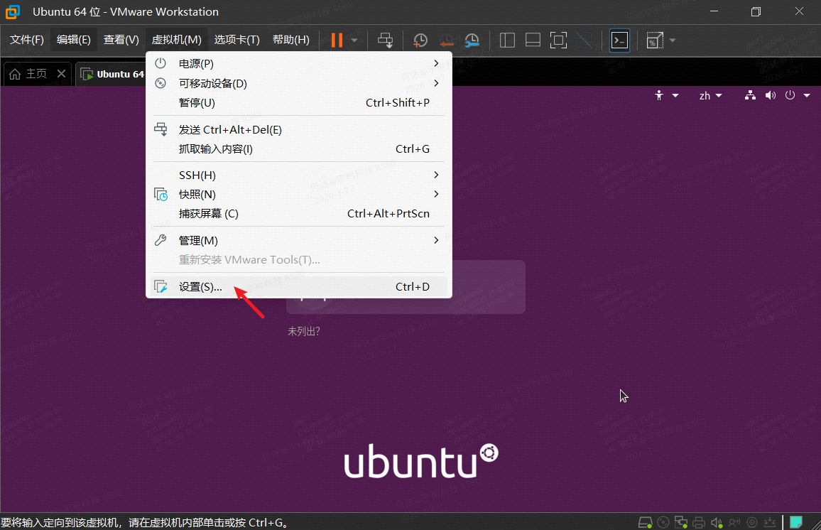This screenshot has height=530, width=821.
Task: Click the send Ctrl+Alt+Del toolbar icon
Action: (x=386, y=40)
